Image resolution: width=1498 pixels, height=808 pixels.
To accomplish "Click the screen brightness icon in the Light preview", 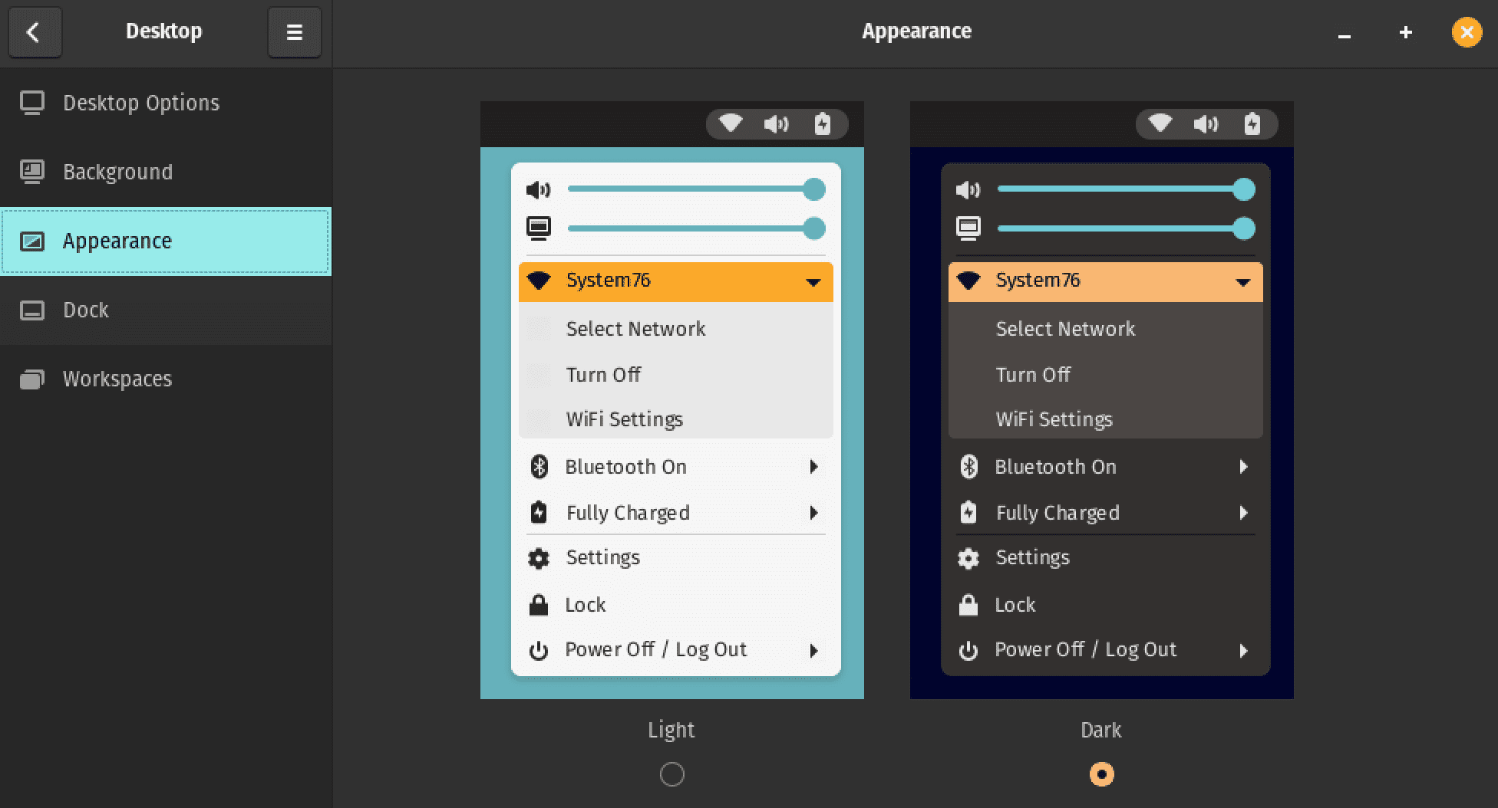I will (539, 228).
